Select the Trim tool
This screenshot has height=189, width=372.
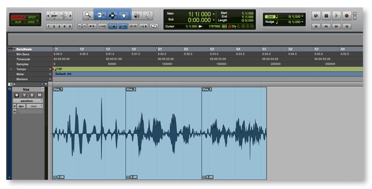click(x=101, y=15)
